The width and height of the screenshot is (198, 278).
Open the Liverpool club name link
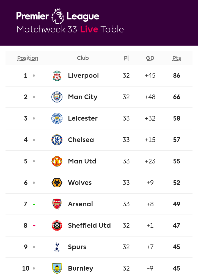pos(83,76)
